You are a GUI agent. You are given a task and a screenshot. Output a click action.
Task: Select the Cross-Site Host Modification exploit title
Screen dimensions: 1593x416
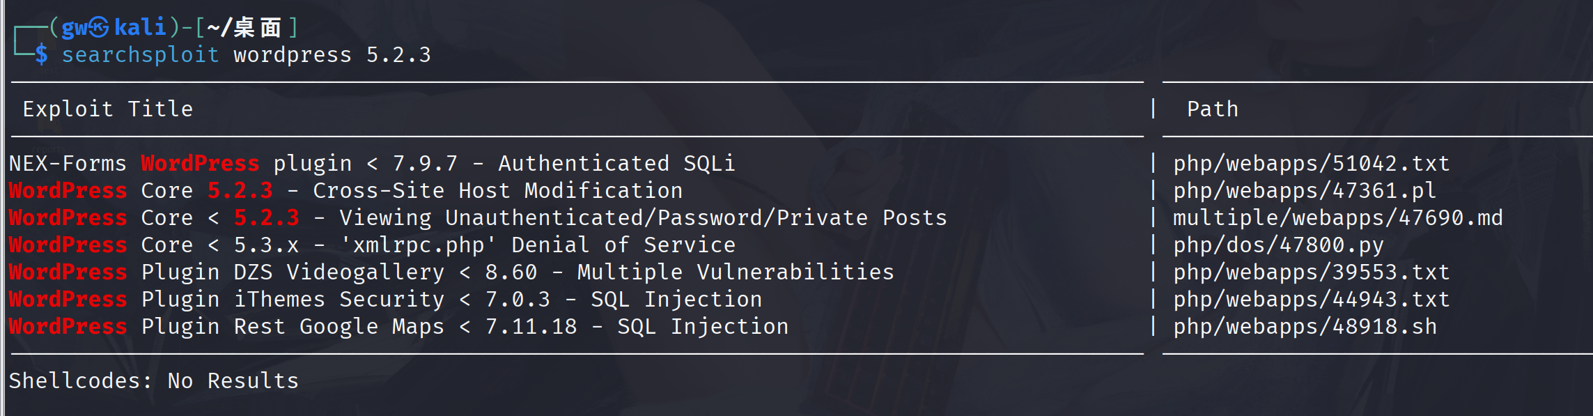[x=345, y=190]
